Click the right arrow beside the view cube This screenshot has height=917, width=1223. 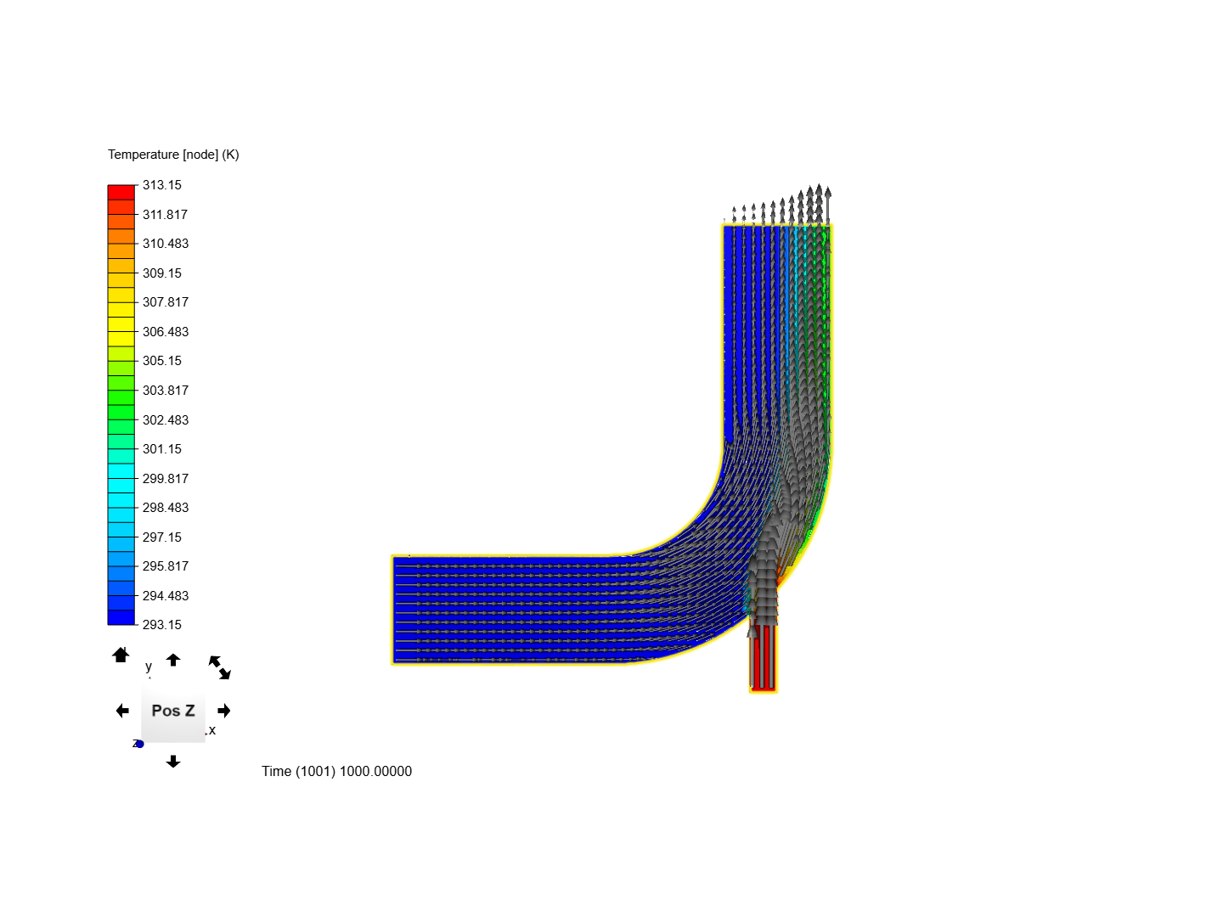click(x=223, y=711)
